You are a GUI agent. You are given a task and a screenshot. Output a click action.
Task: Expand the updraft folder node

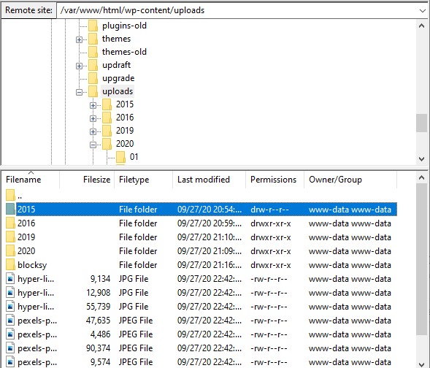tap(80, 66)
